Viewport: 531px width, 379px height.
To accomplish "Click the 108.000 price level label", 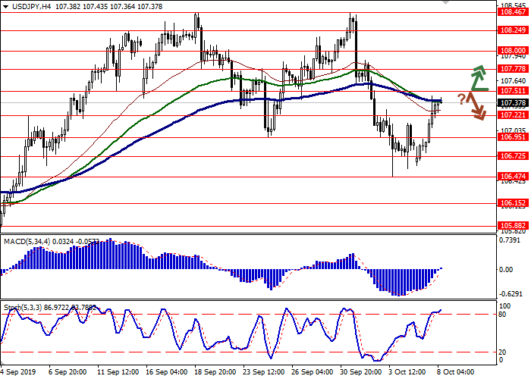I will pos(510,51).
